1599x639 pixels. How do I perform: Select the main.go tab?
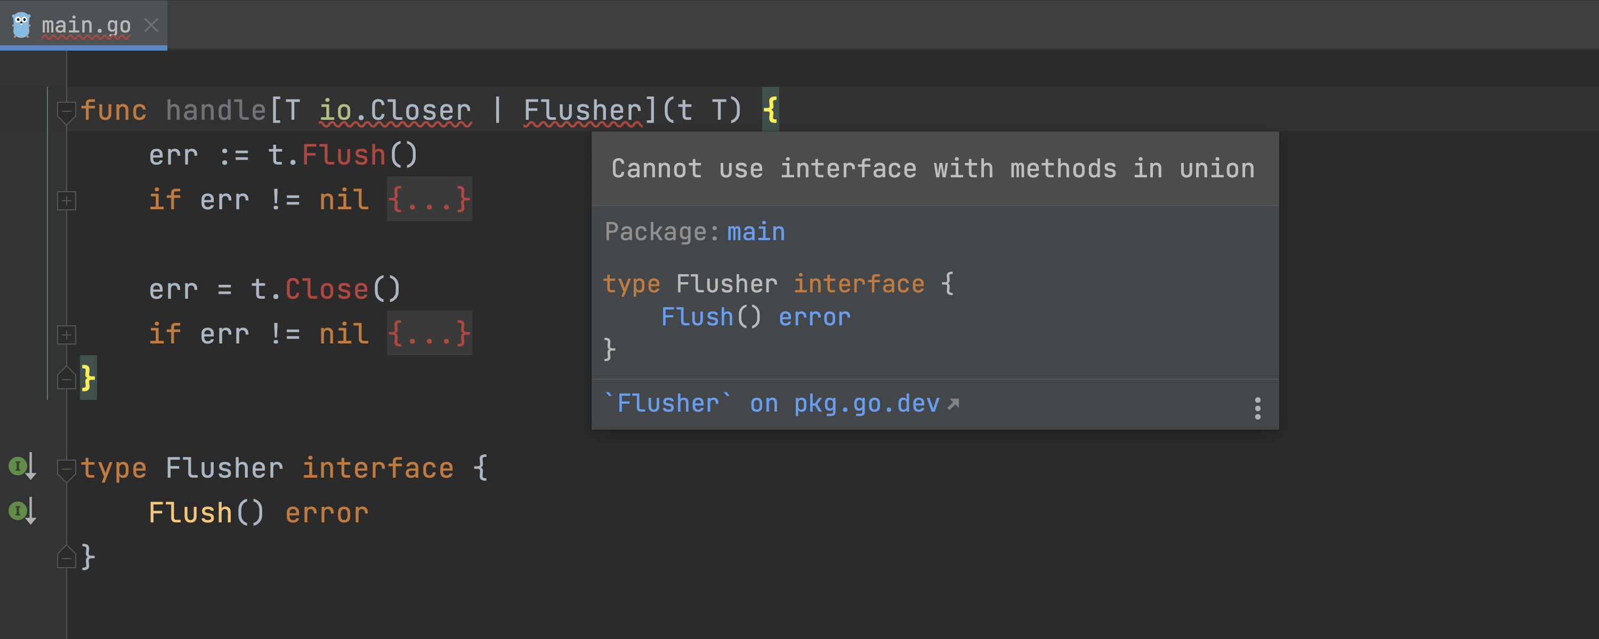click(86, 26)
